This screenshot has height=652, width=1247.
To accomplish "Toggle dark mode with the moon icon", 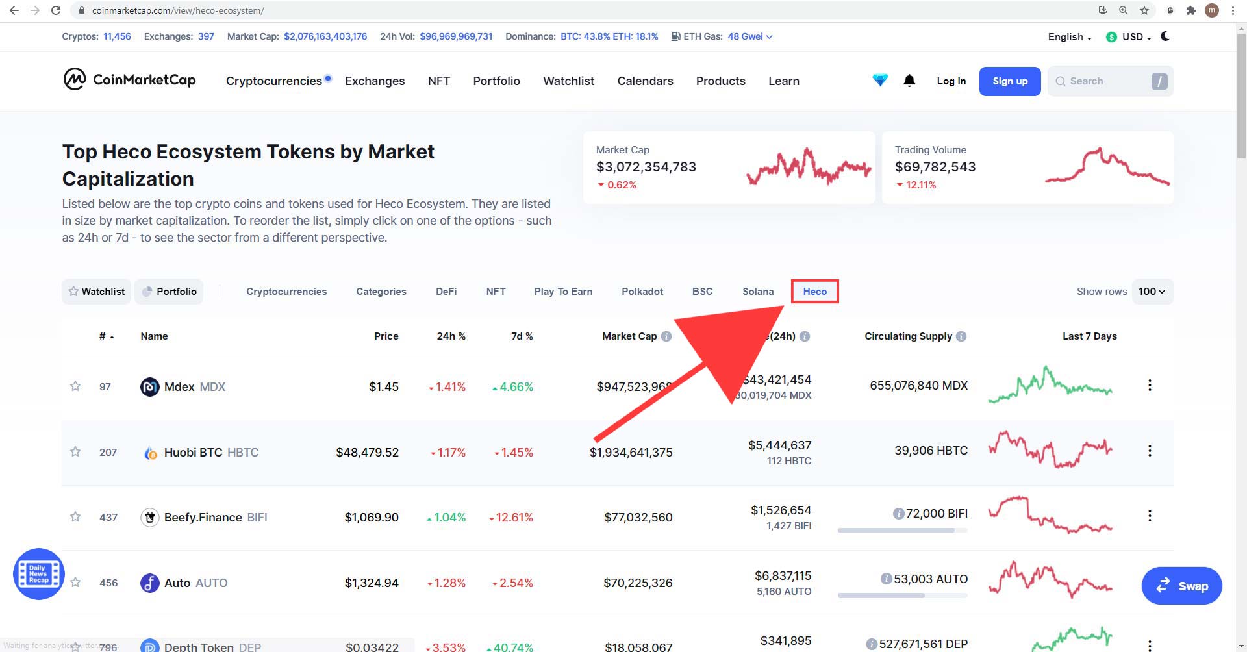I will 1165,36.
